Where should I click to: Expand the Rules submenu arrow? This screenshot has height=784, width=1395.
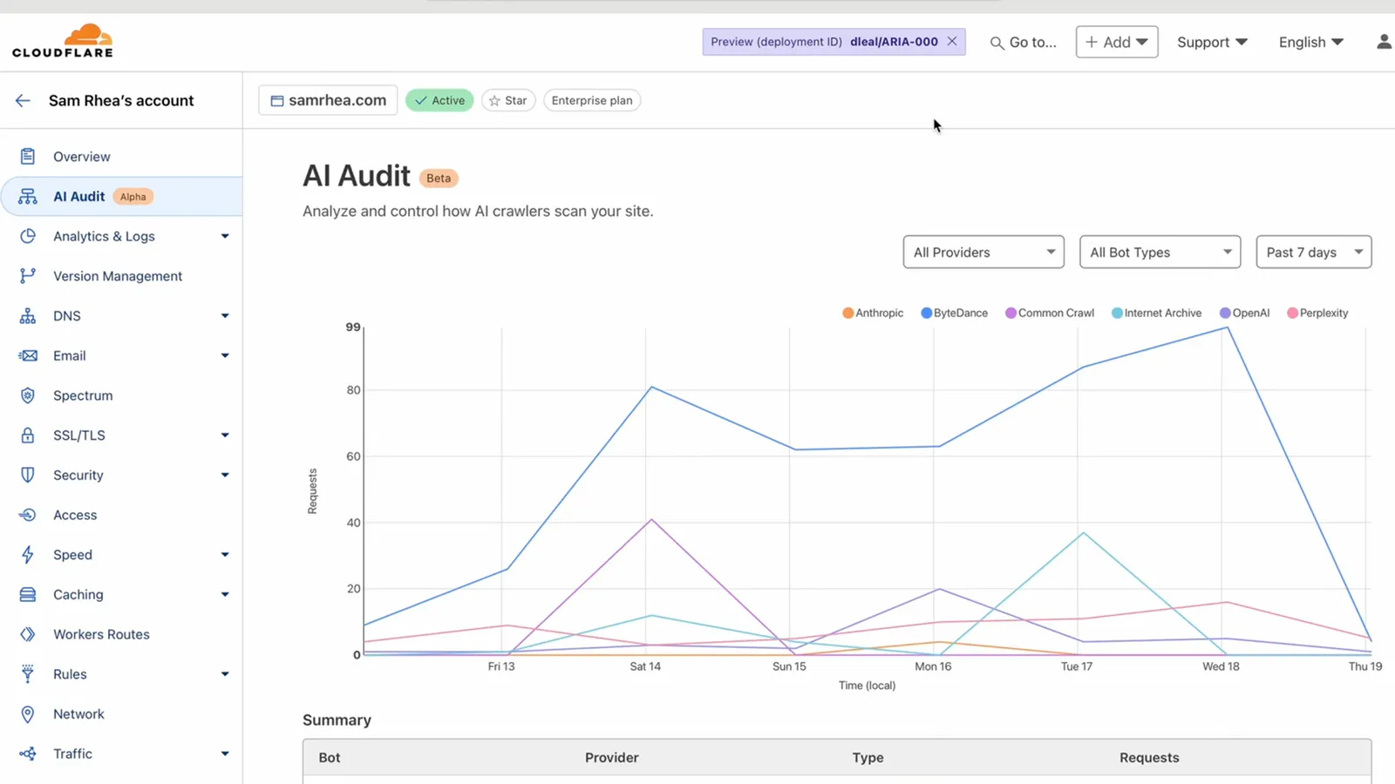[x=225, y=674]
